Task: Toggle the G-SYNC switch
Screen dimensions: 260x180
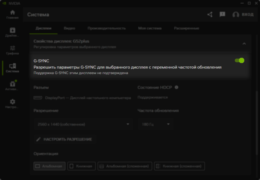Action: click(x=239, y=61)
